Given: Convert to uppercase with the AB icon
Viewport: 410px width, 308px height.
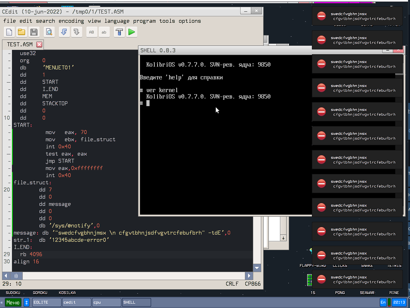Looking at the screenshot, I should tap(92, 32).
